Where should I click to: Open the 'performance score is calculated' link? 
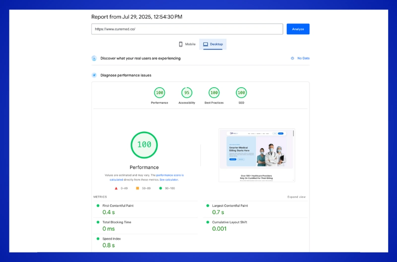click(x=146, y=177)
